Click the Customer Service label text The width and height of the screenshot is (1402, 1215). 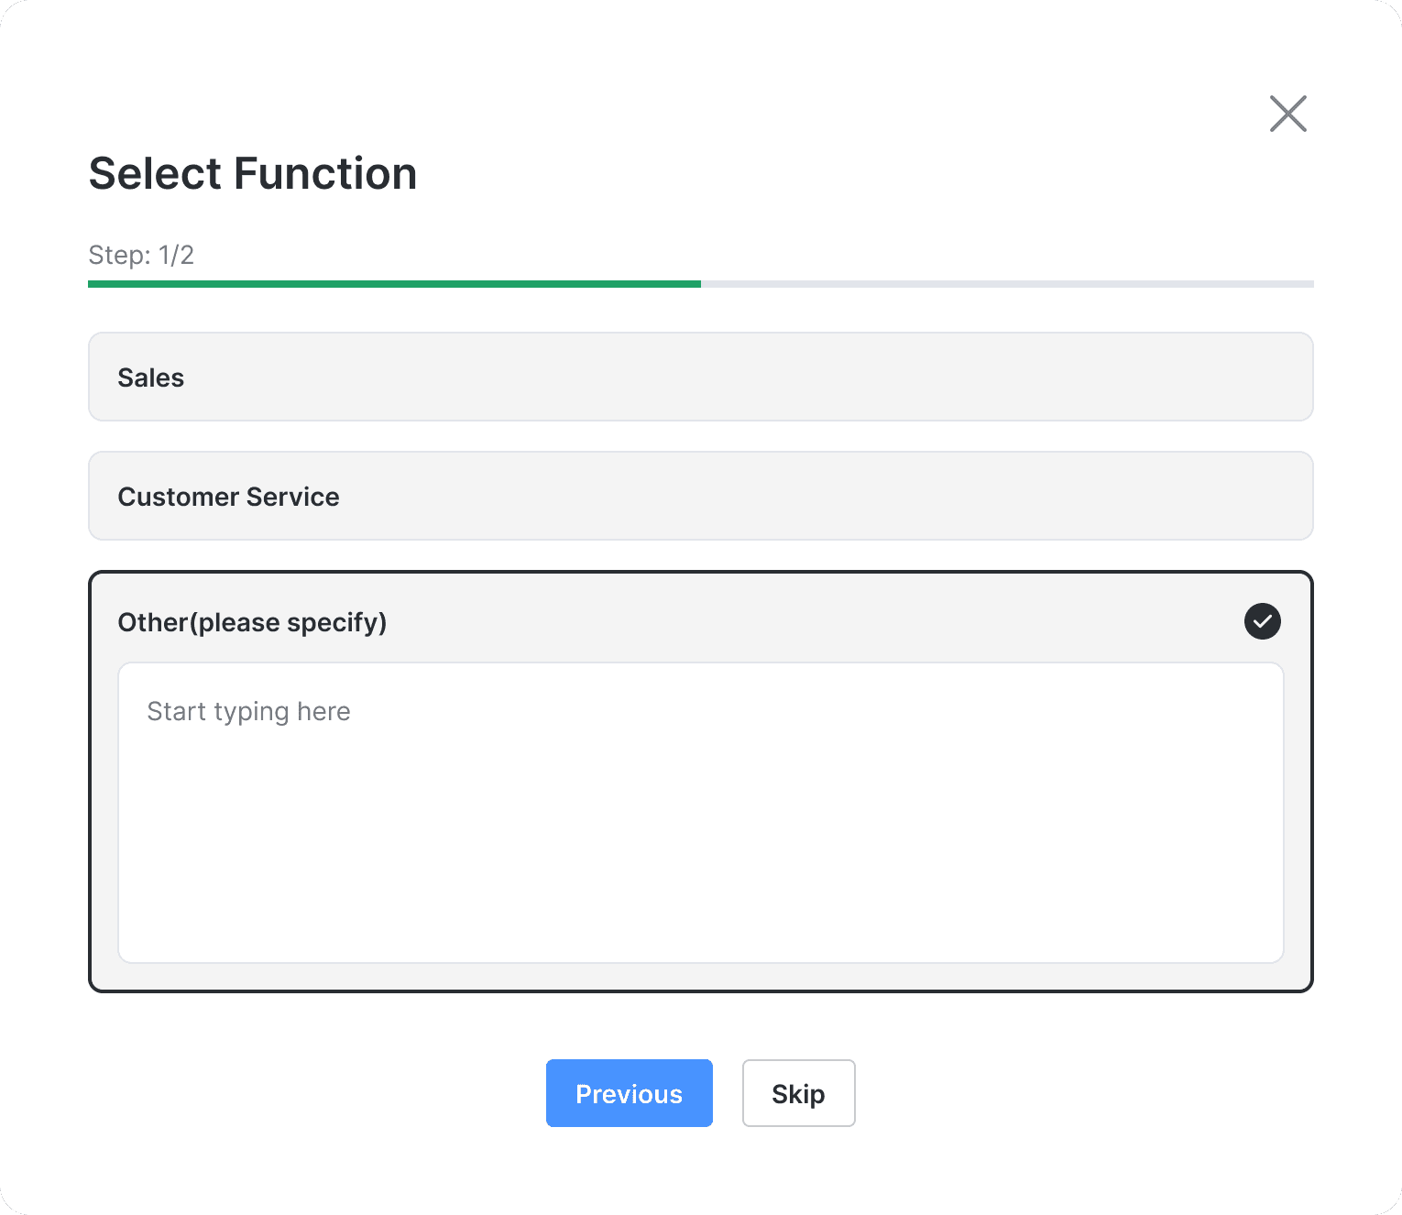click(228, 497)
